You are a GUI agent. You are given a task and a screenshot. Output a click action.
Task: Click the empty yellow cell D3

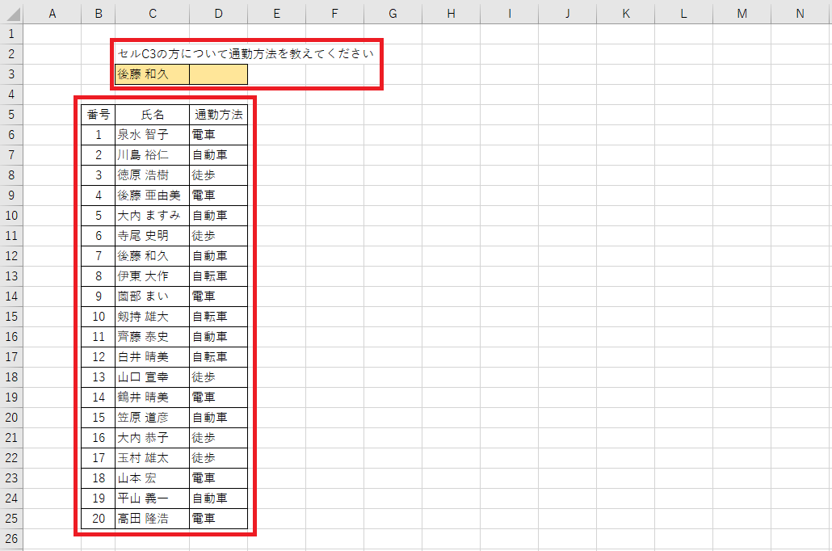click(x=219, y=74)
